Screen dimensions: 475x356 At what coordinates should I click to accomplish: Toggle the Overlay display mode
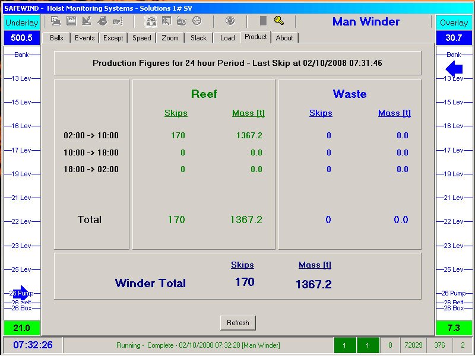point(454,23)
